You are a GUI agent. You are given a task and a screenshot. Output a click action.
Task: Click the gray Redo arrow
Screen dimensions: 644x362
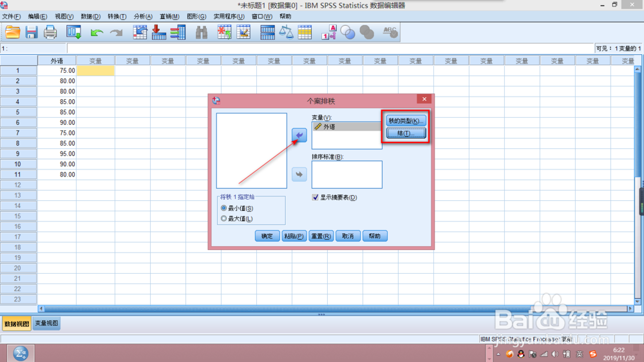point(116,32)
